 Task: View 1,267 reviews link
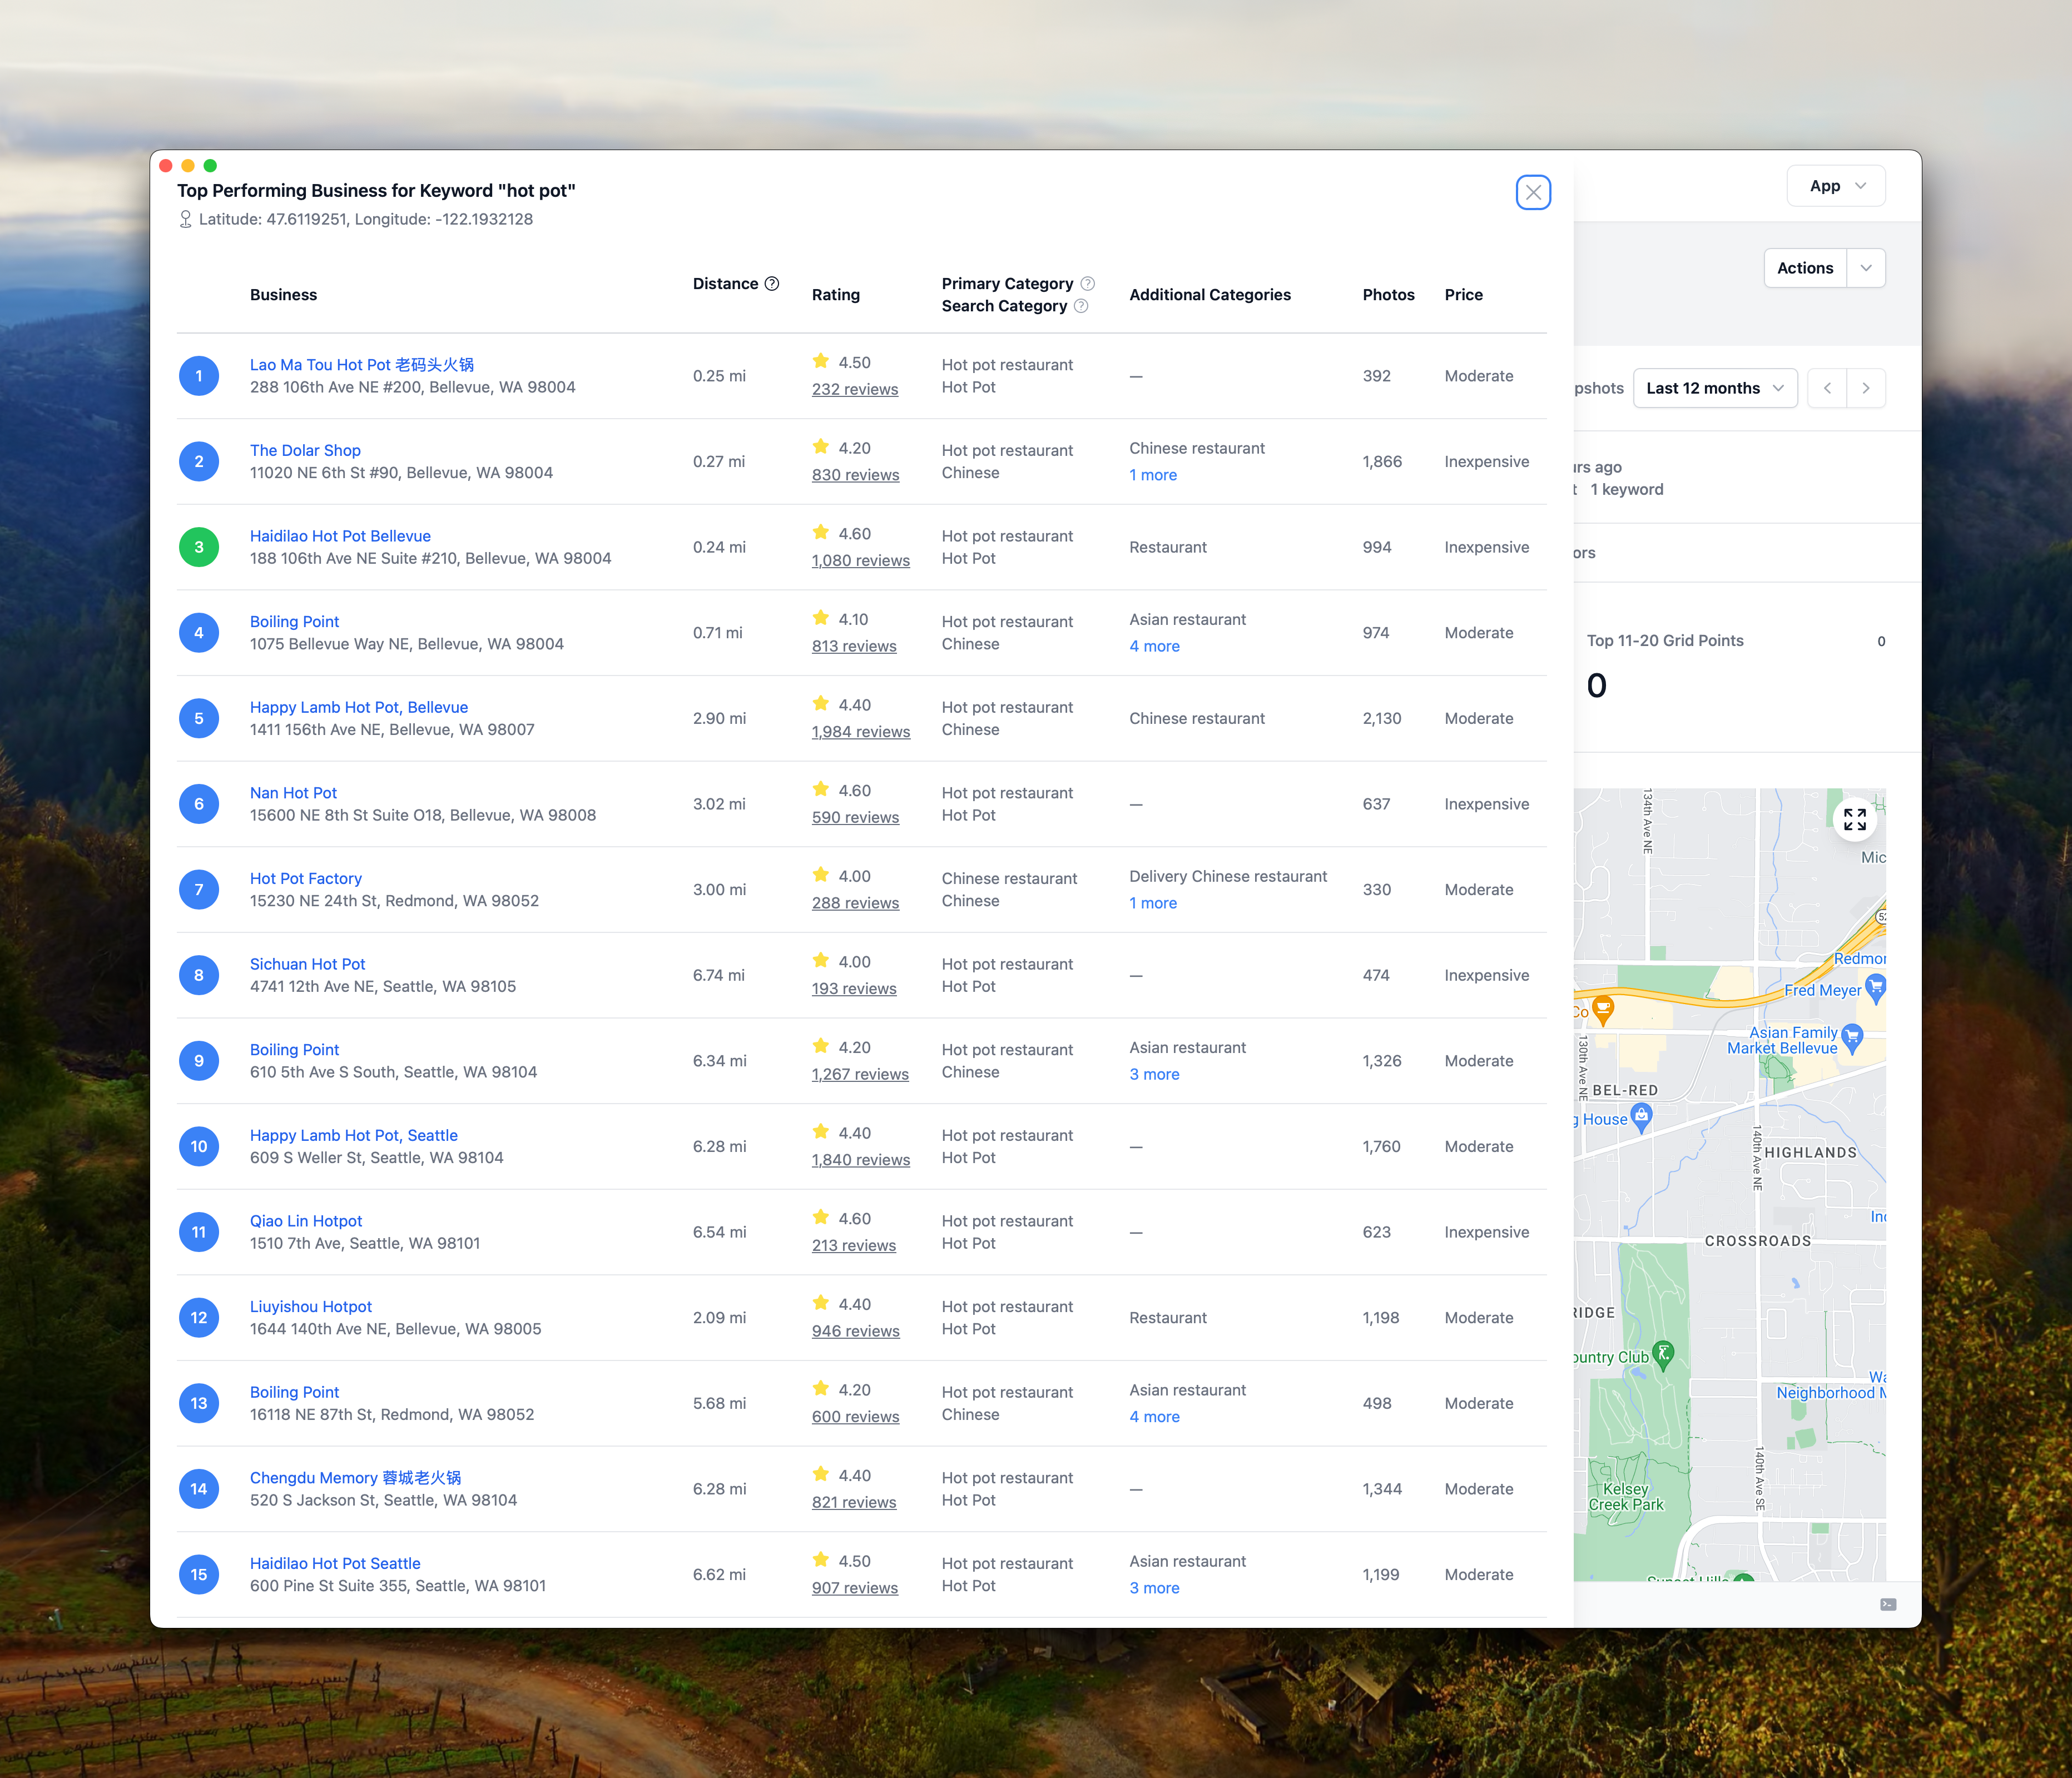[860, 1074]
